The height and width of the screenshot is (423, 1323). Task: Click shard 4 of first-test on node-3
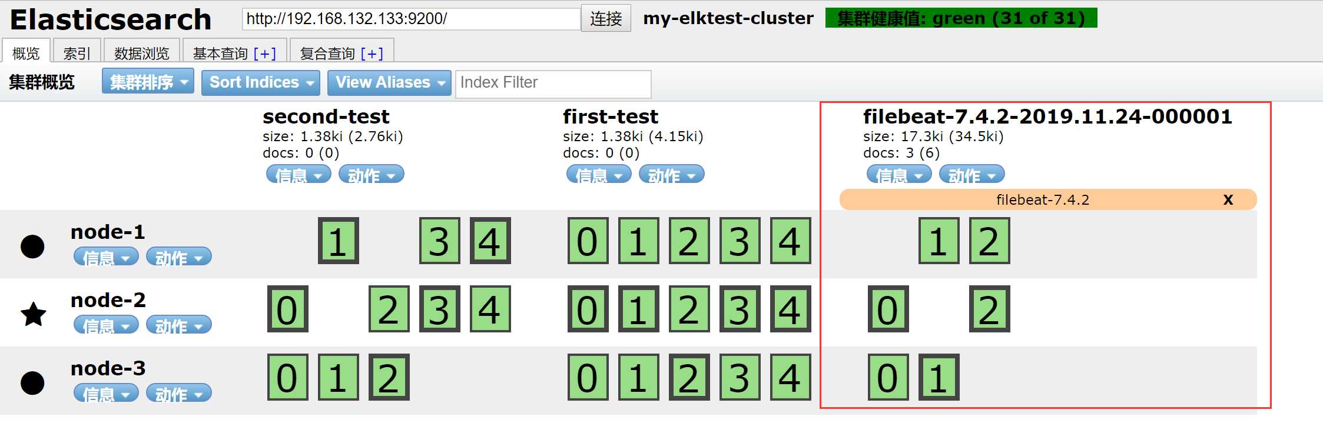click(x=790, y=377)
